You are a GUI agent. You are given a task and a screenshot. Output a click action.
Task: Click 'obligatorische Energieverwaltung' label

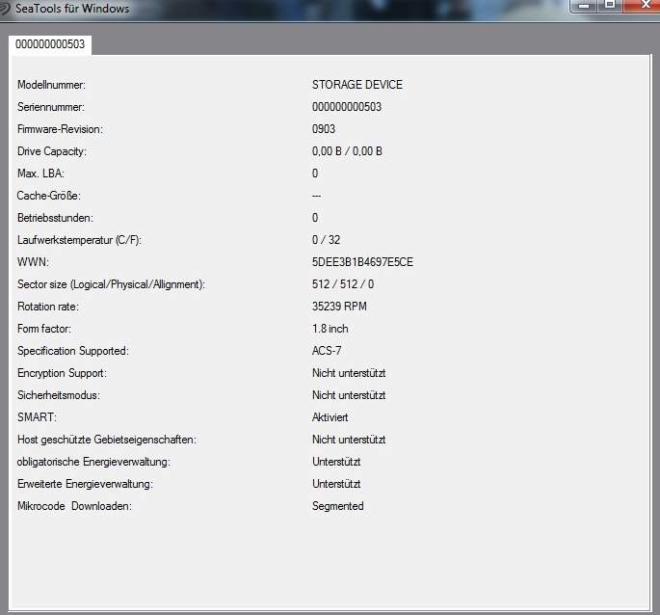coord(93,462)
